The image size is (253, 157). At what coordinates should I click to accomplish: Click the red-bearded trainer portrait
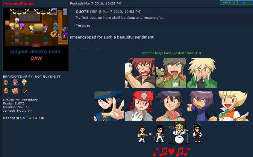140,73
